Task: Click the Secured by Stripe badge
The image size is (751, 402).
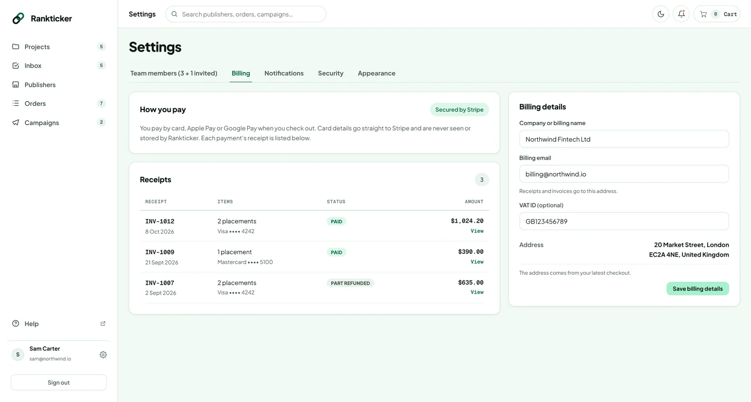Action: click(459, 109)
